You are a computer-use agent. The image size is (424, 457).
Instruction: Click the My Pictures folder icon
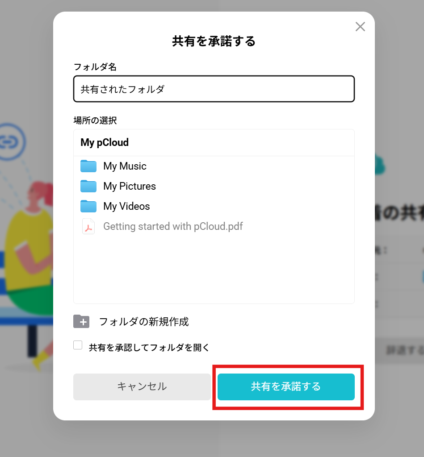tap(88, 186)
